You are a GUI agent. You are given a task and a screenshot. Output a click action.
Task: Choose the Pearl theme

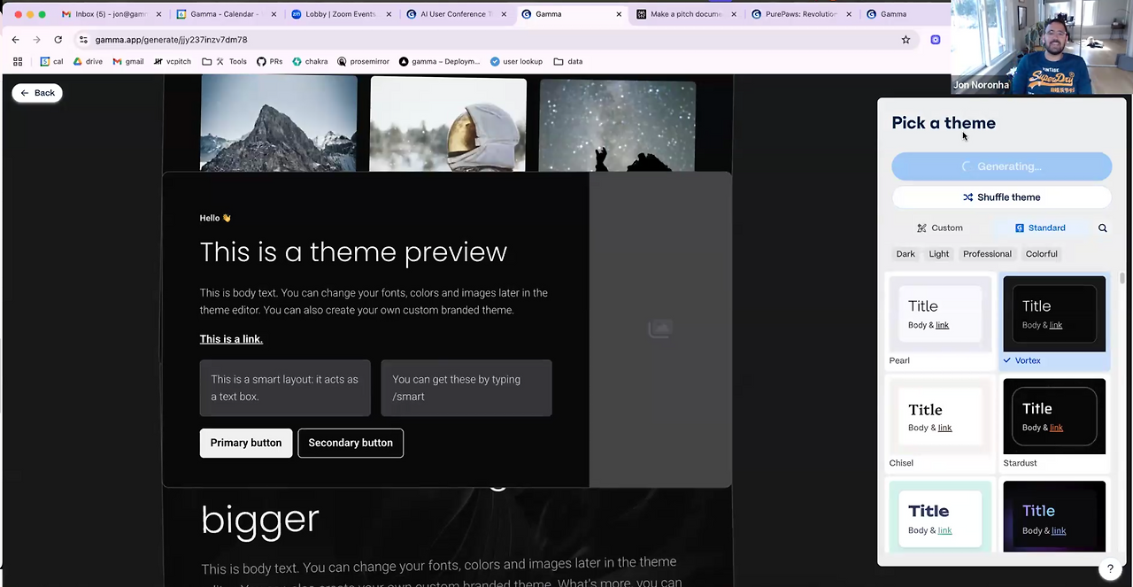point(940,321)
